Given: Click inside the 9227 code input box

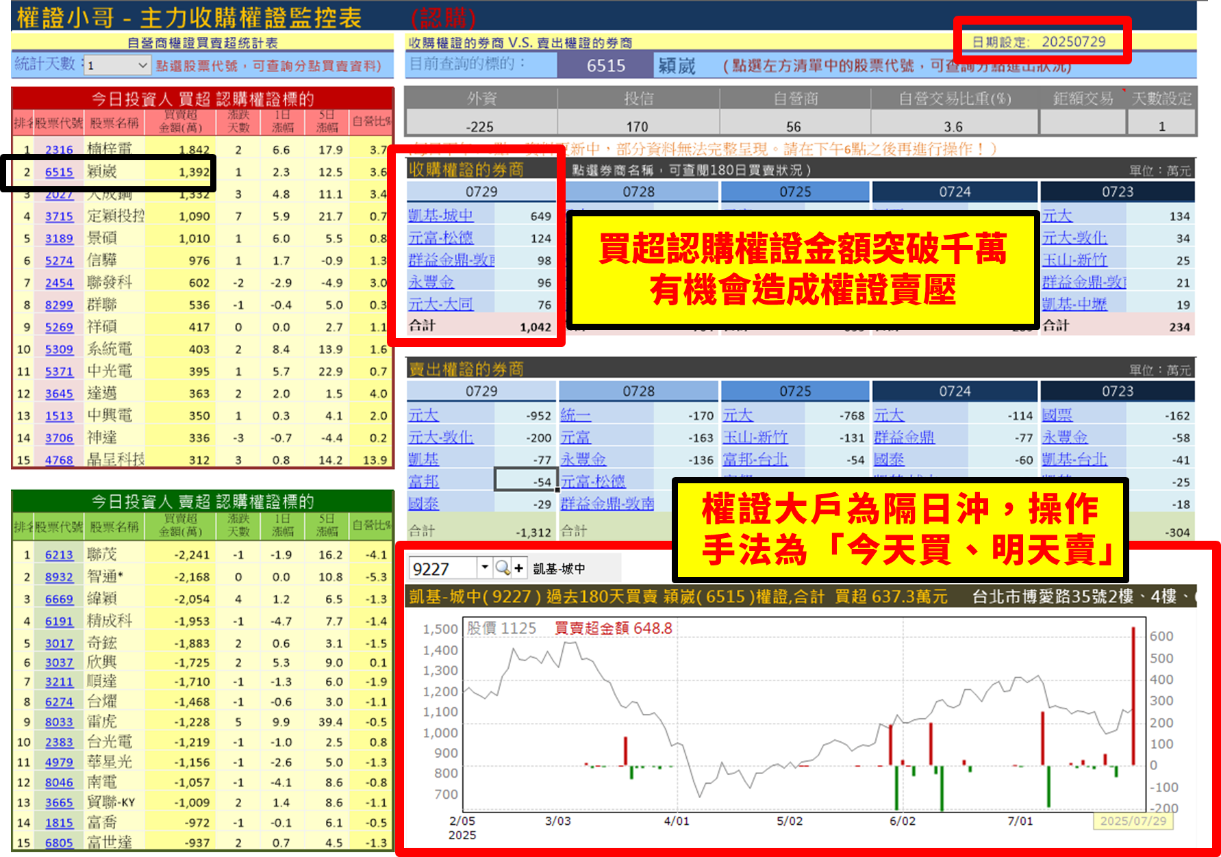Looking at the screenshot, I should [442, 569].
